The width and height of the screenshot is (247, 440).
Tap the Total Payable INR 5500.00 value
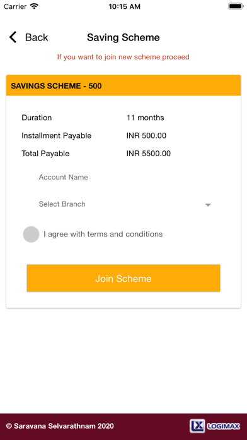coord(149,154)
